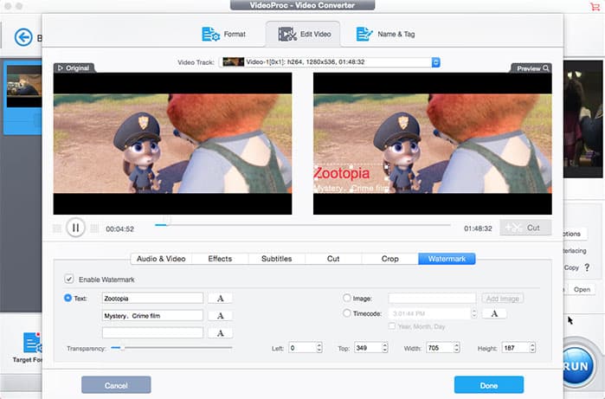Image resolution: width=605 pixels, height=399 pixels.
Task: Select the Timecode radio button
Action: click(347, 313)
